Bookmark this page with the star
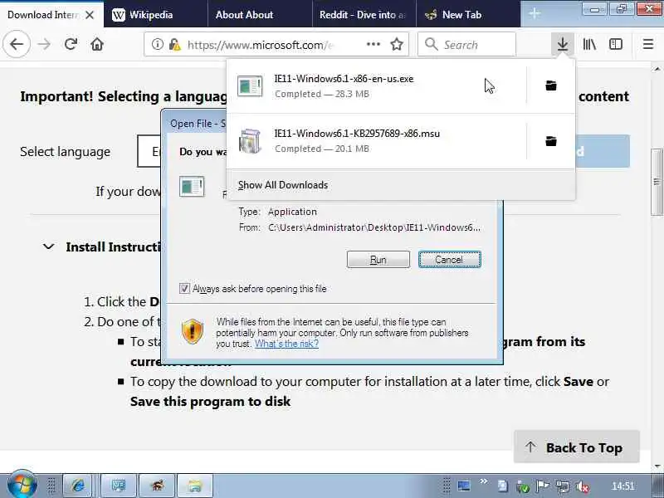Viewport: 664px width, 498px height. [397, 44]
